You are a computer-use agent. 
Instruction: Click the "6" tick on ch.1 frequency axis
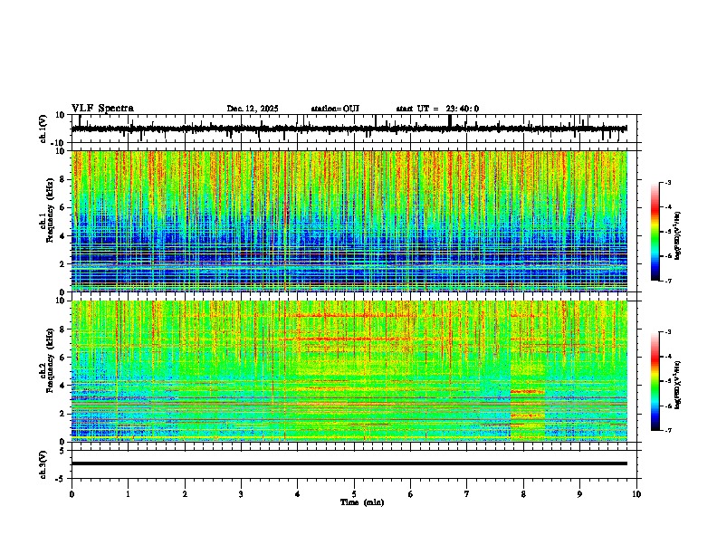click(x=62, y=207)
